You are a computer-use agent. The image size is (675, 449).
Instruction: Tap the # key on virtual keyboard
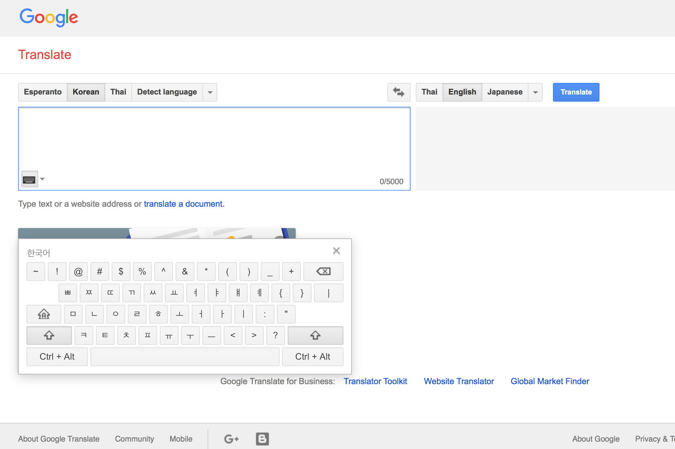coord(100,271)
